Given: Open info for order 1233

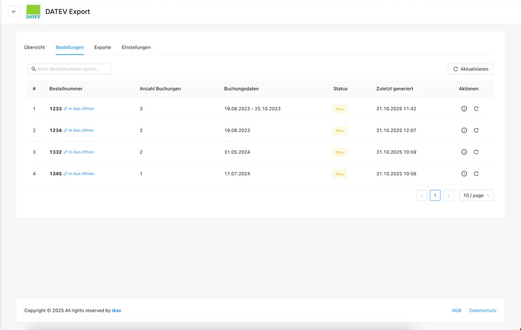Looking at the screenshot, I should [x=464, y=109].
